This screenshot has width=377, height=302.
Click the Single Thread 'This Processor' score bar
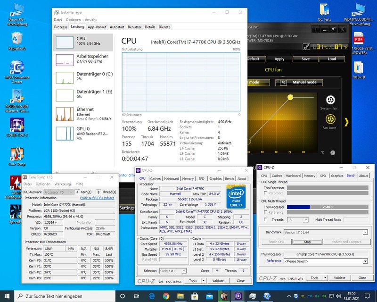click(328, 188)
